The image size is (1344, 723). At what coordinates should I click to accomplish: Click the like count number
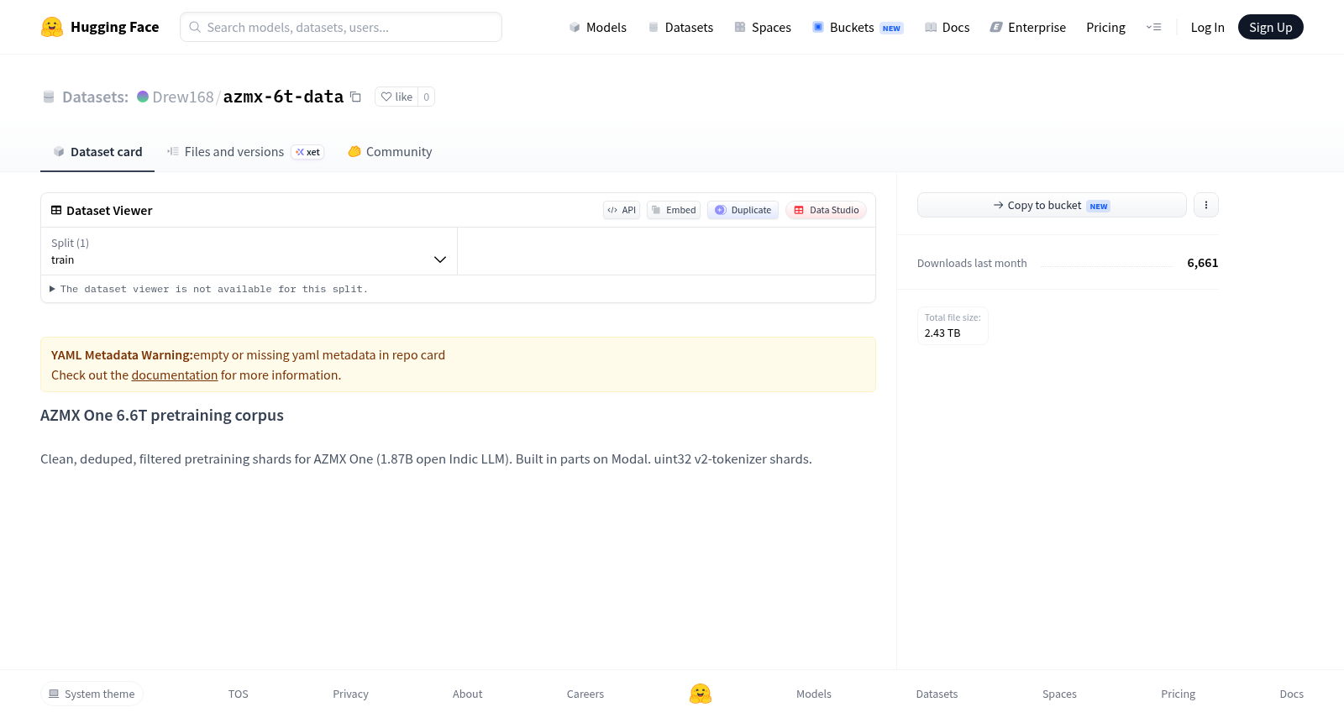427,97
